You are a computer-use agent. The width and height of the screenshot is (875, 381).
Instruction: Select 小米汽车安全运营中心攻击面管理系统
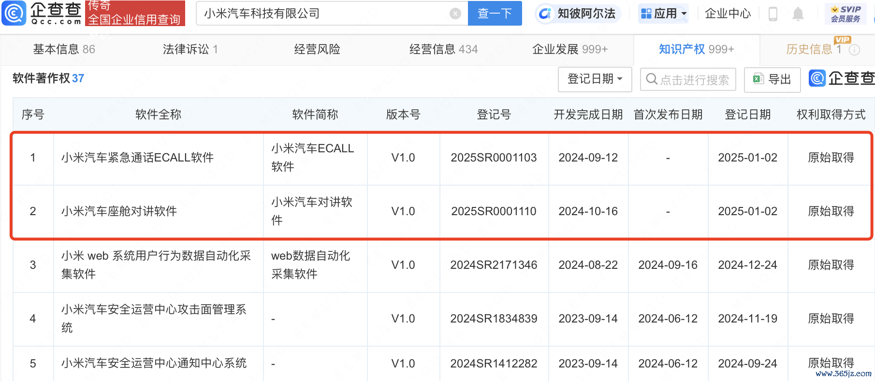[x=154, y=319]
